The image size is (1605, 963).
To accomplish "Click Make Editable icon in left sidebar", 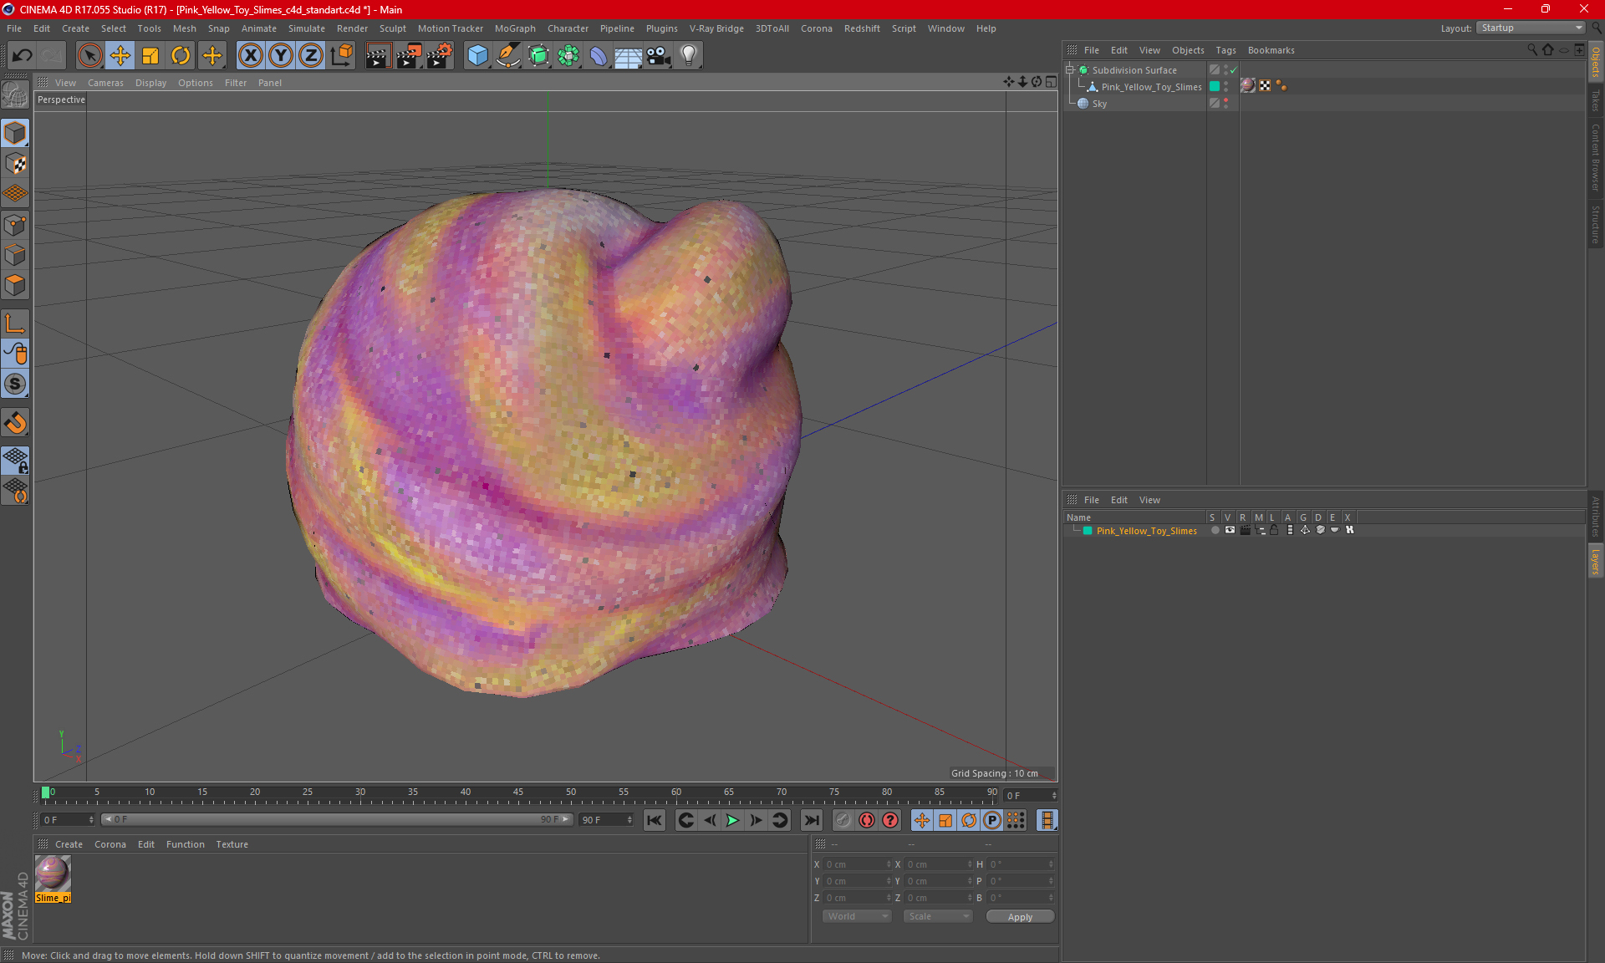I will click(15, 95).
